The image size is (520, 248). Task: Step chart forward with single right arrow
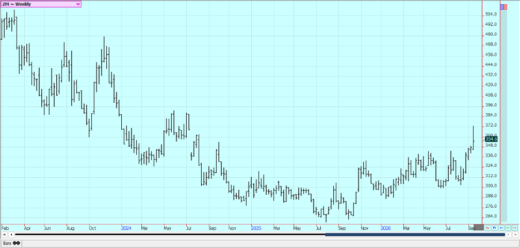coord(509,235)
